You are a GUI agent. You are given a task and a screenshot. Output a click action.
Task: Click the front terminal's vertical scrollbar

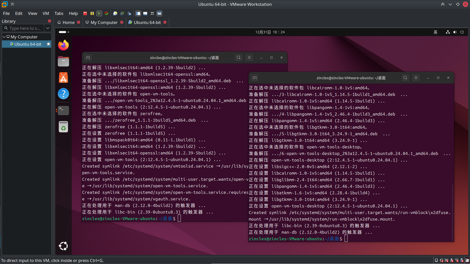coord(452,212)
